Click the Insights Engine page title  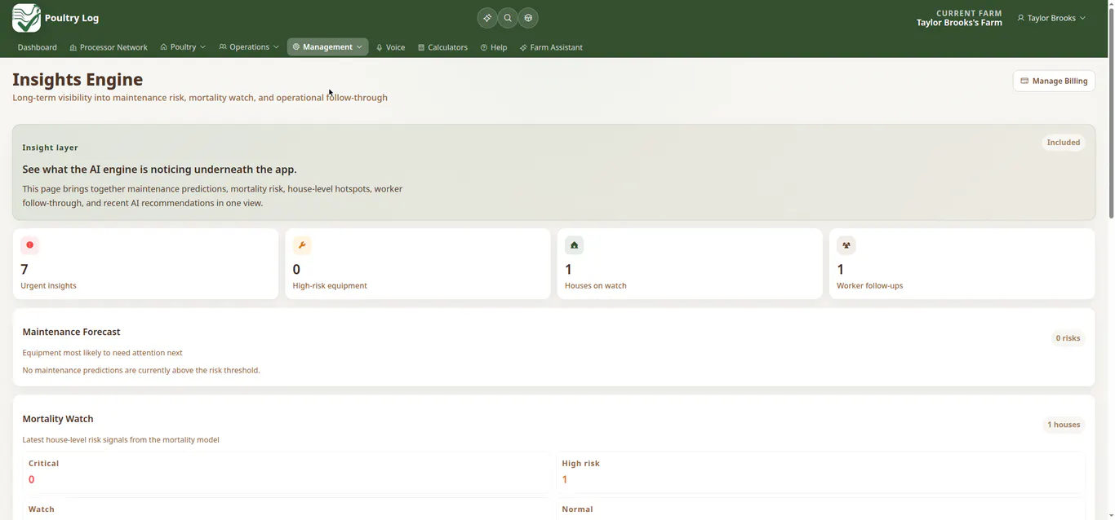pos(78,80)
